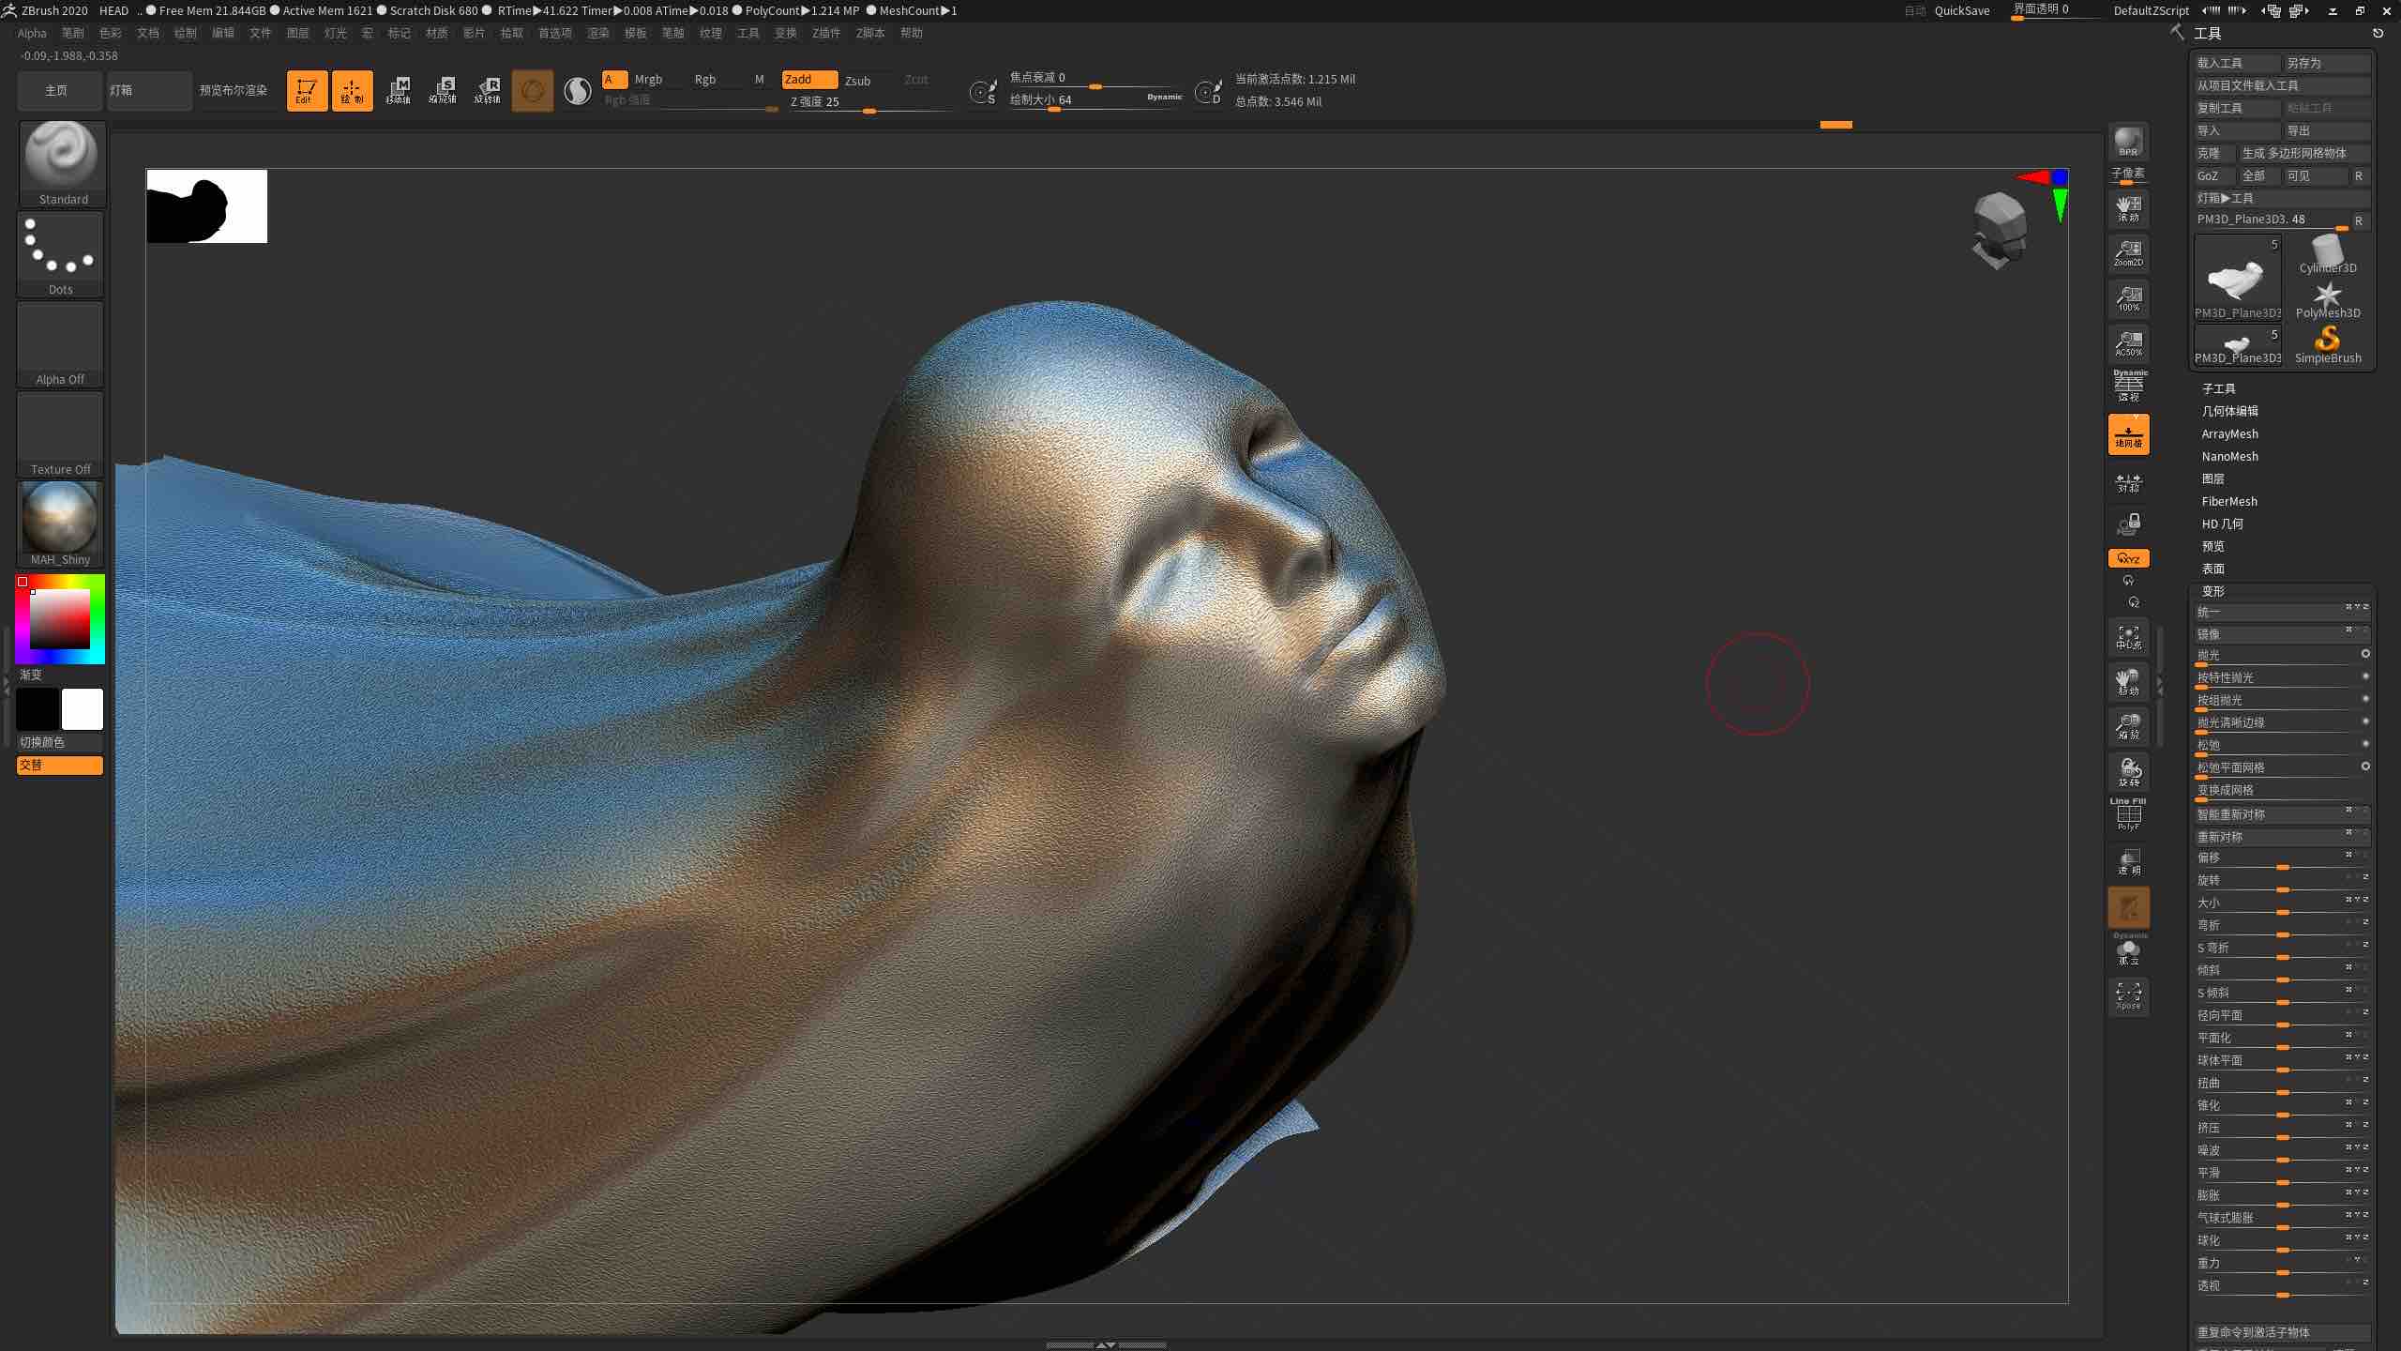This screenshot has width=2401, height=1351.
Task: Expand the ArrayMesh section
Action: pyautogui.click(x=2229, y=433)
